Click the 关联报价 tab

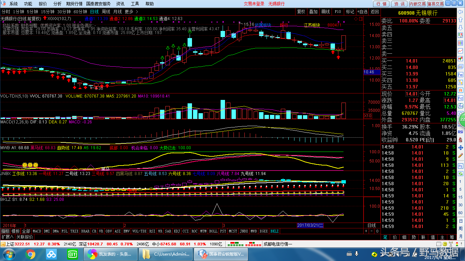pos(25,237)
